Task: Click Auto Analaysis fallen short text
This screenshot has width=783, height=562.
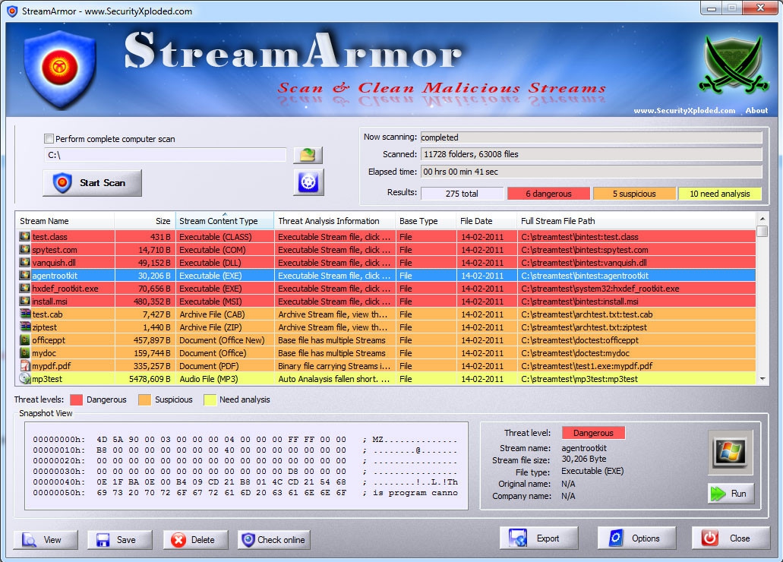Action: [333, 379]
